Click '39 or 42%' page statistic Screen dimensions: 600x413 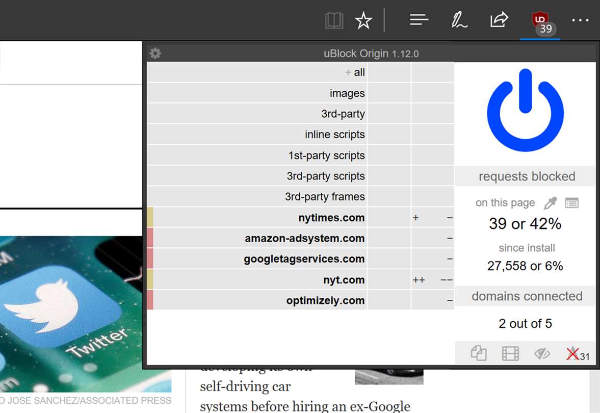pyautogui.click(x=525, y=223)
